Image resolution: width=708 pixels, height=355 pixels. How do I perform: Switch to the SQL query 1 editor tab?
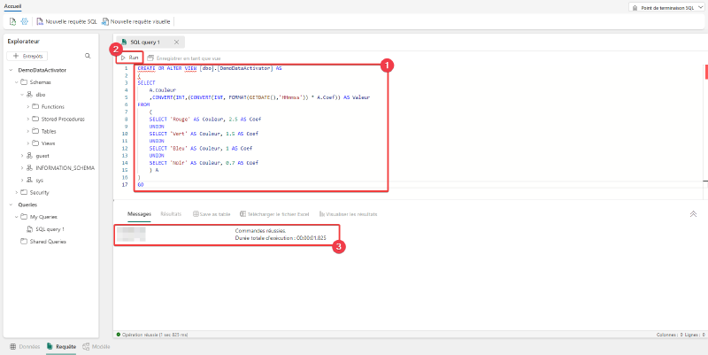145,42
